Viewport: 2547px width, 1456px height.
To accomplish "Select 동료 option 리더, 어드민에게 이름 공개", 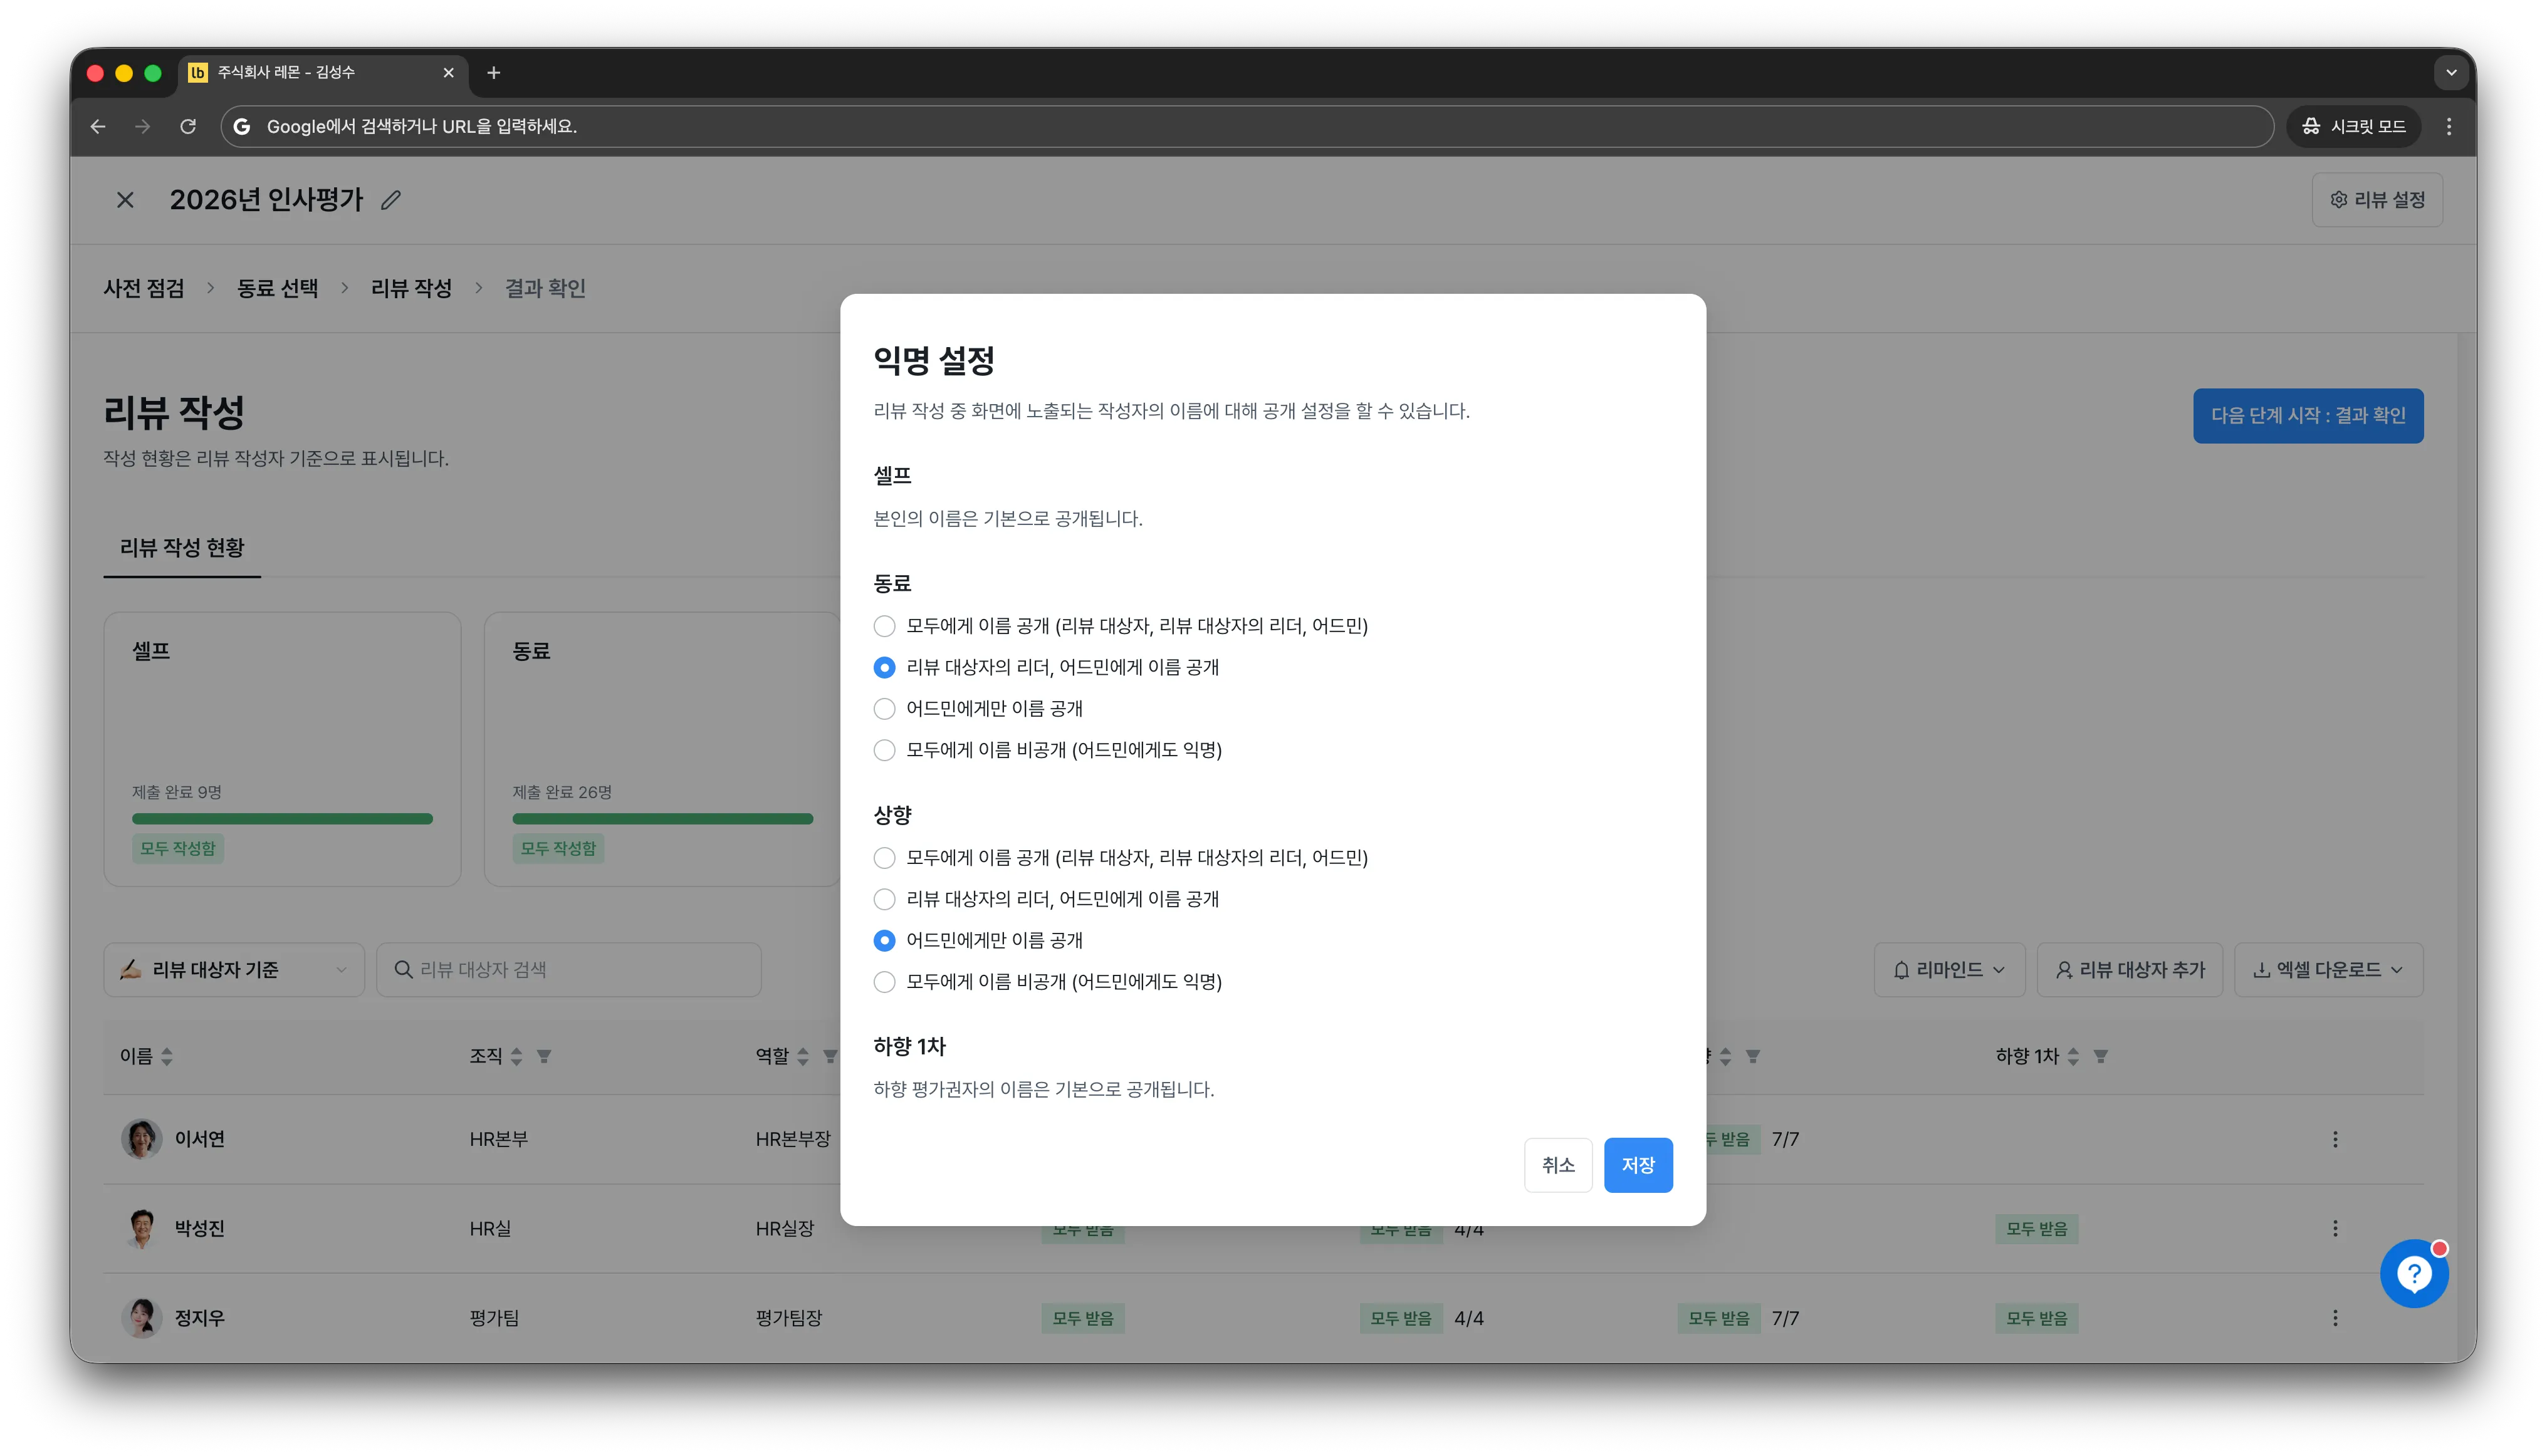I will (883, 667).
